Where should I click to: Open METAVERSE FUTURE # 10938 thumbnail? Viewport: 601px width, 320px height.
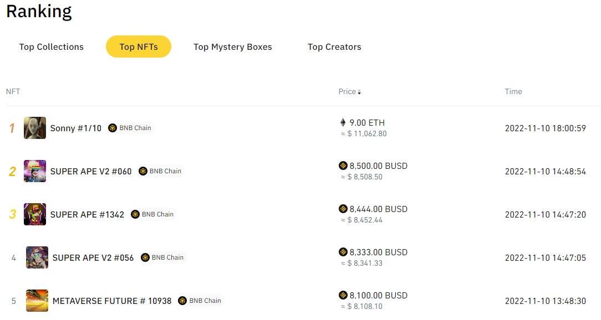pyautogui.click(x=37, y=301)
